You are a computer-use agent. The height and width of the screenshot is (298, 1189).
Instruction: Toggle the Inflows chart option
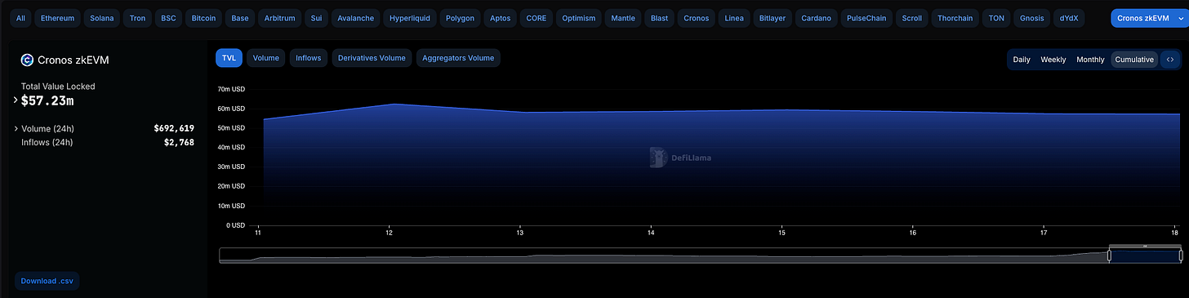pos(309,58)
